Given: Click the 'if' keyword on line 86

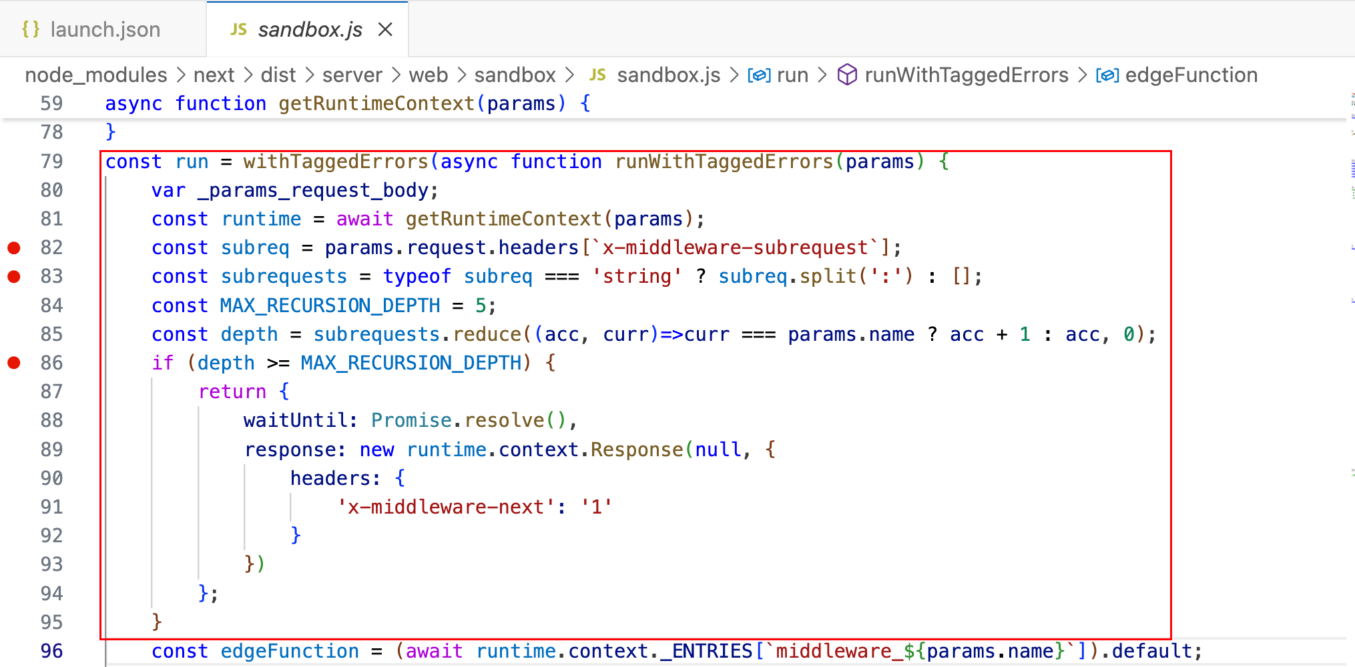Looking at the screenshot, I should click(x=162, y=363).
